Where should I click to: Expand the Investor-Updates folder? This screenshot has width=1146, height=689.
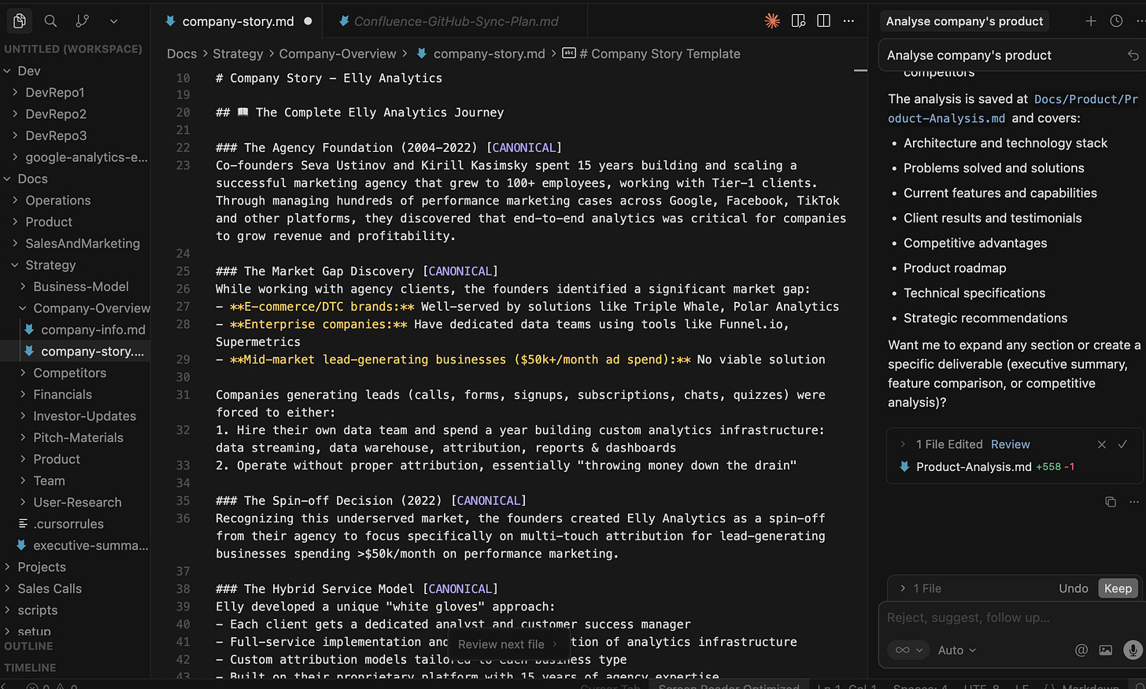75,416
